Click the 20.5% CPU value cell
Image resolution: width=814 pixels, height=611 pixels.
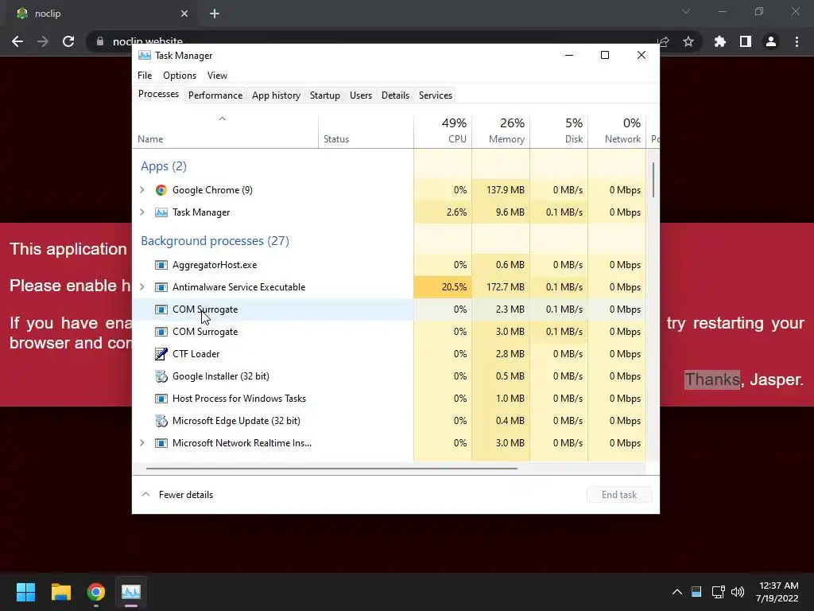(443, 287)
